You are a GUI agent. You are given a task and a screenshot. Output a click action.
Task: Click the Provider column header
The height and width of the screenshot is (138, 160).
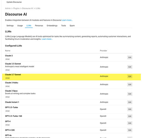[104, 51]
